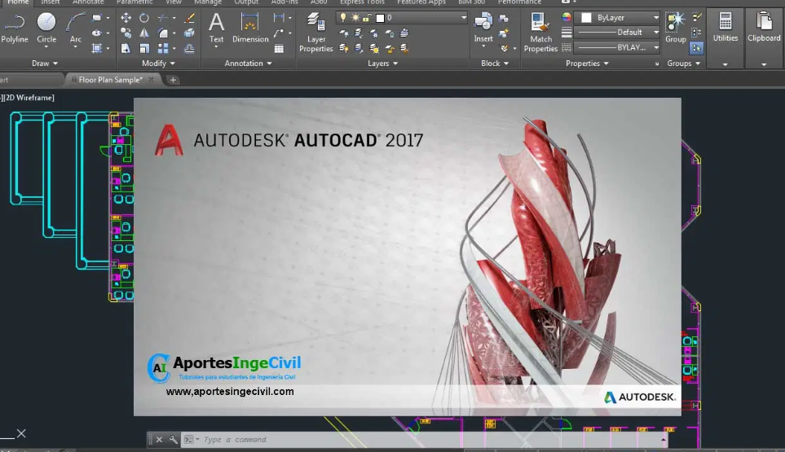Switch to the Floor Plan Sample tab
The width and height of the screenshot is (785, 452).
pyautogui.click(x=110, y=80)
